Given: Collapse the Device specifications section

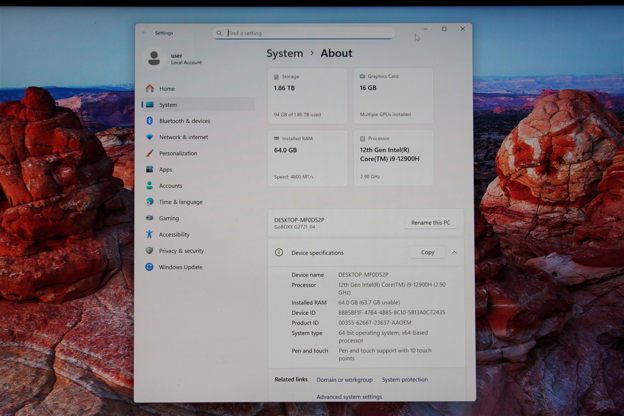Looking at the screenshot, I should click(454, 252).
